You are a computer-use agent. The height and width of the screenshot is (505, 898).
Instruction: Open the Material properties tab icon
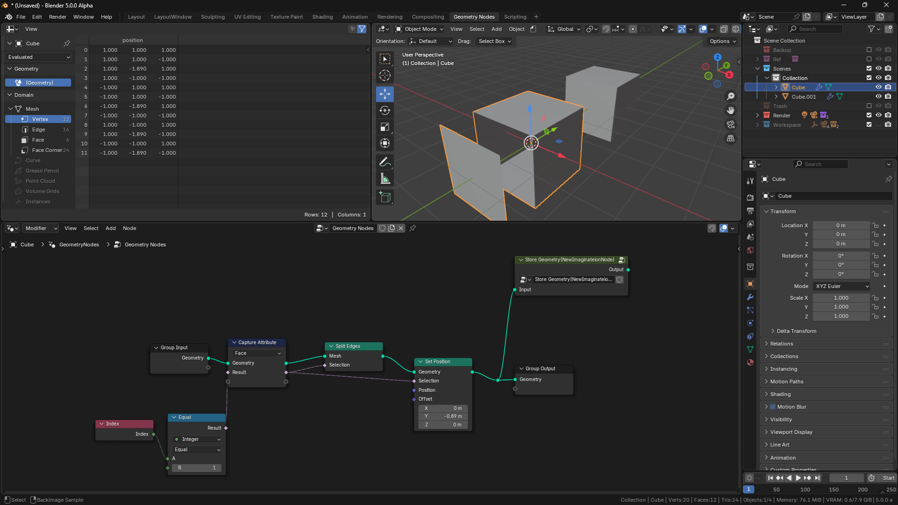[x=750, y=362]
